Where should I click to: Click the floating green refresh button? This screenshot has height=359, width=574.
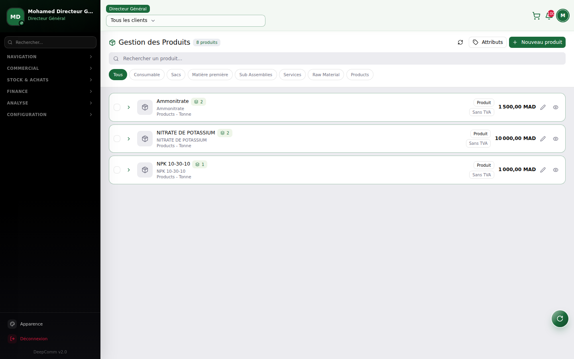[560, 319]
